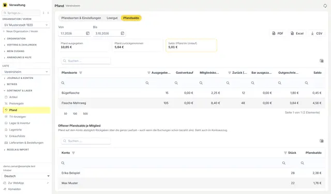Open the Bis date calendar picker
The image size is (331, 194).
coord(123,34)
